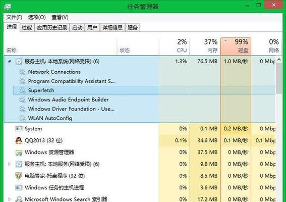Expand the Microsoft Windows Search 索引器 row
This screenshot has width=286, height=202.
tap(9, 199)
